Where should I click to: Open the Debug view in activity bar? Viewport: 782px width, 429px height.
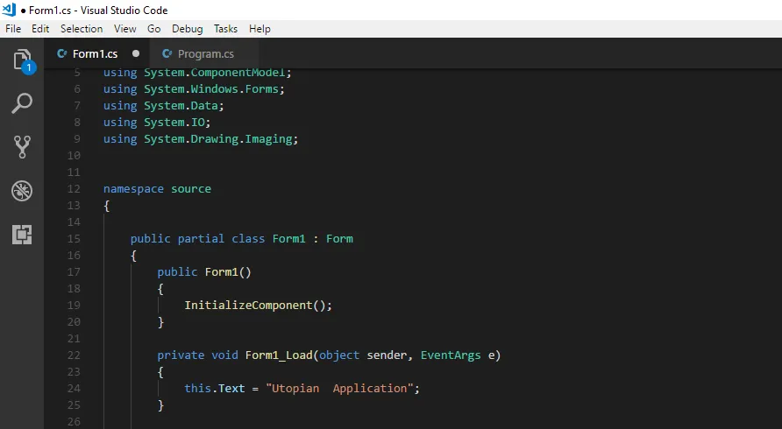[22, 190]
